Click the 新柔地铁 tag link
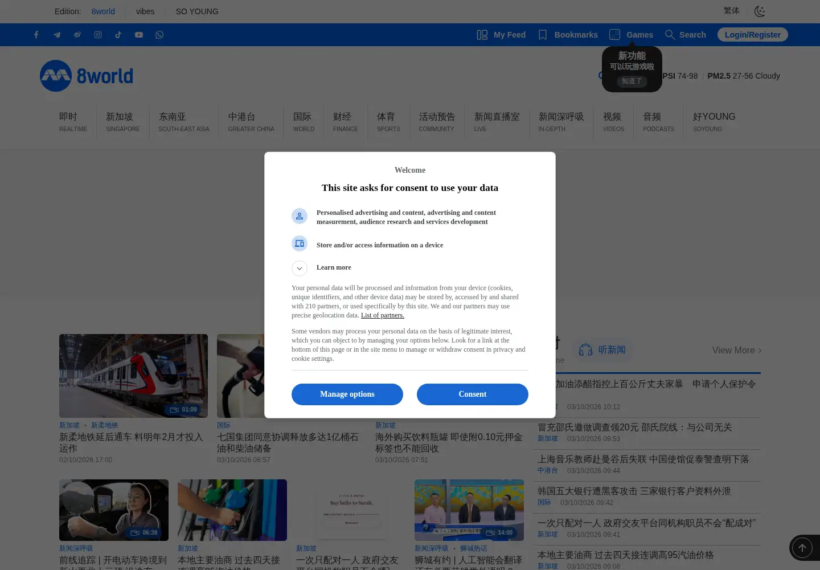This screenshot has width=820, height=570. coord(104,425)
